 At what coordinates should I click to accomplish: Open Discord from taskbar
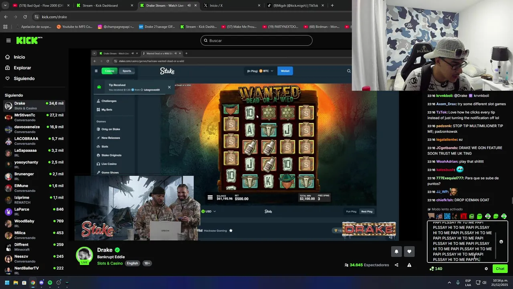point(41,283)
